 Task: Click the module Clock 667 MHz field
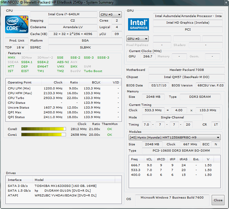click(x=190, y=144)
